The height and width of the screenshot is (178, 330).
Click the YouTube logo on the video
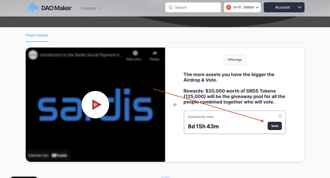(59, 155)
